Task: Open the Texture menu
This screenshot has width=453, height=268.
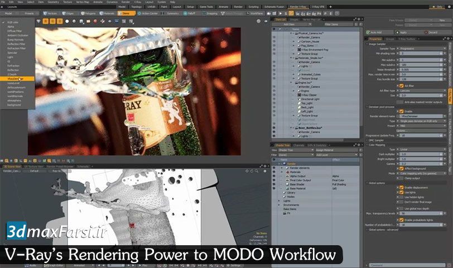Action: [68, 2]
